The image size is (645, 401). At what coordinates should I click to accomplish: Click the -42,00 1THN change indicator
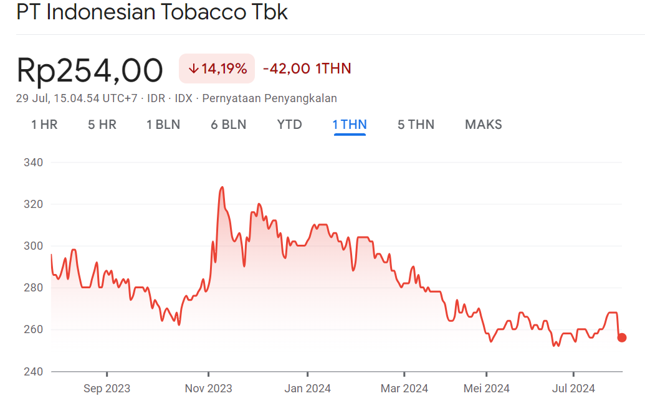pyautogui.click(x=306, y=68)
